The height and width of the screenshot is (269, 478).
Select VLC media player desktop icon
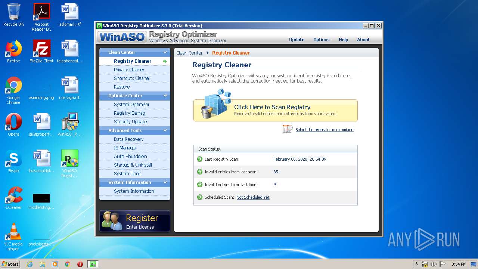[13, 237]
